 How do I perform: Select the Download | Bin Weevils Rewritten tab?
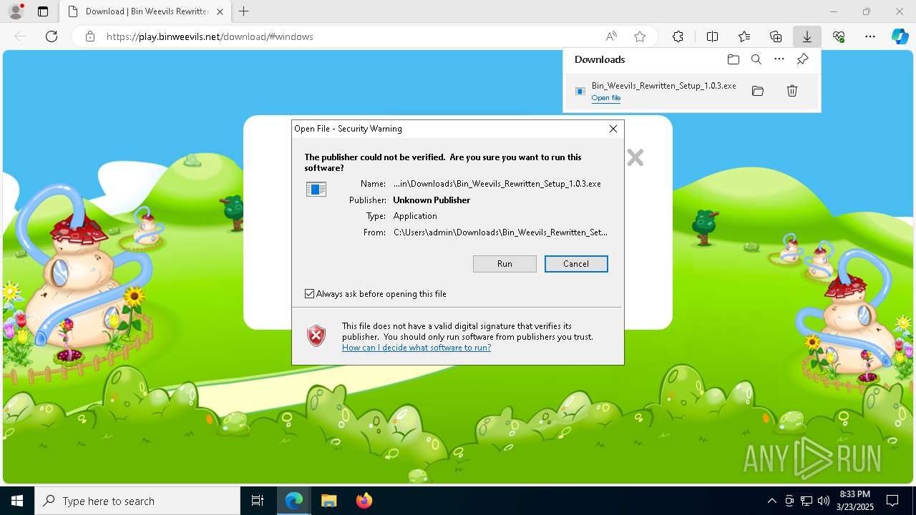pos(145,11)
